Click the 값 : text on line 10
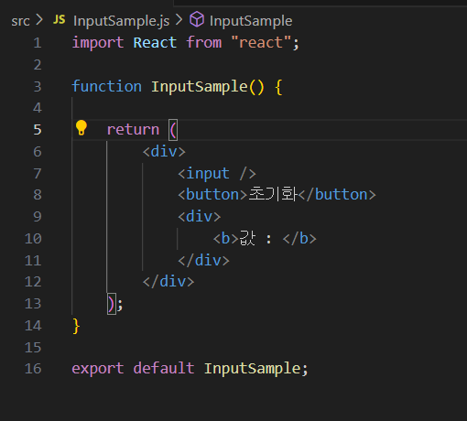 (x=255, y=238)
